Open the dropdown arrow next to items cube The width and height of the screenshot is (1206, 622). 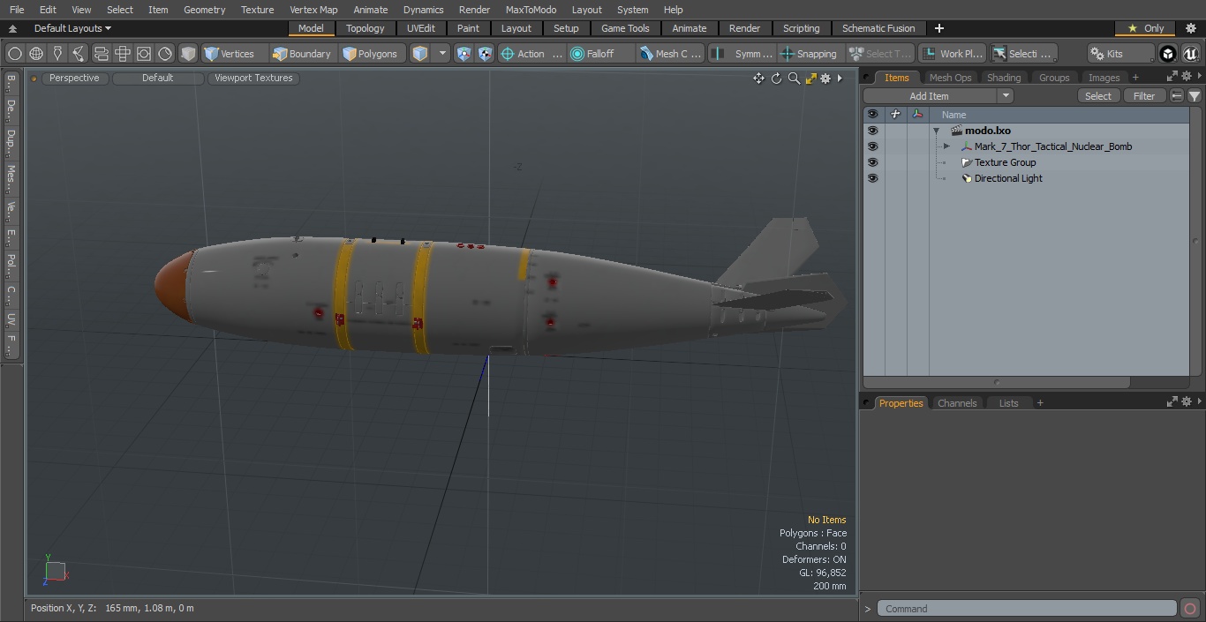(x=442, y=54)
